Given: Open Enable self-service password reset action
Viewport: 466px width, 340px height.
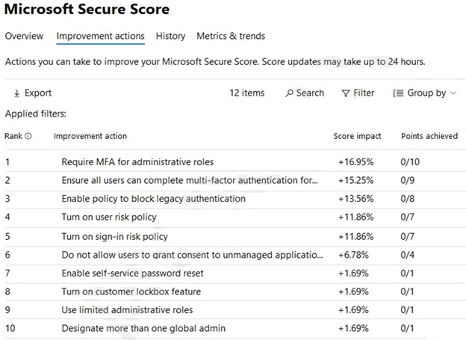Looking at the screenshot, I should tap(132, 273).
